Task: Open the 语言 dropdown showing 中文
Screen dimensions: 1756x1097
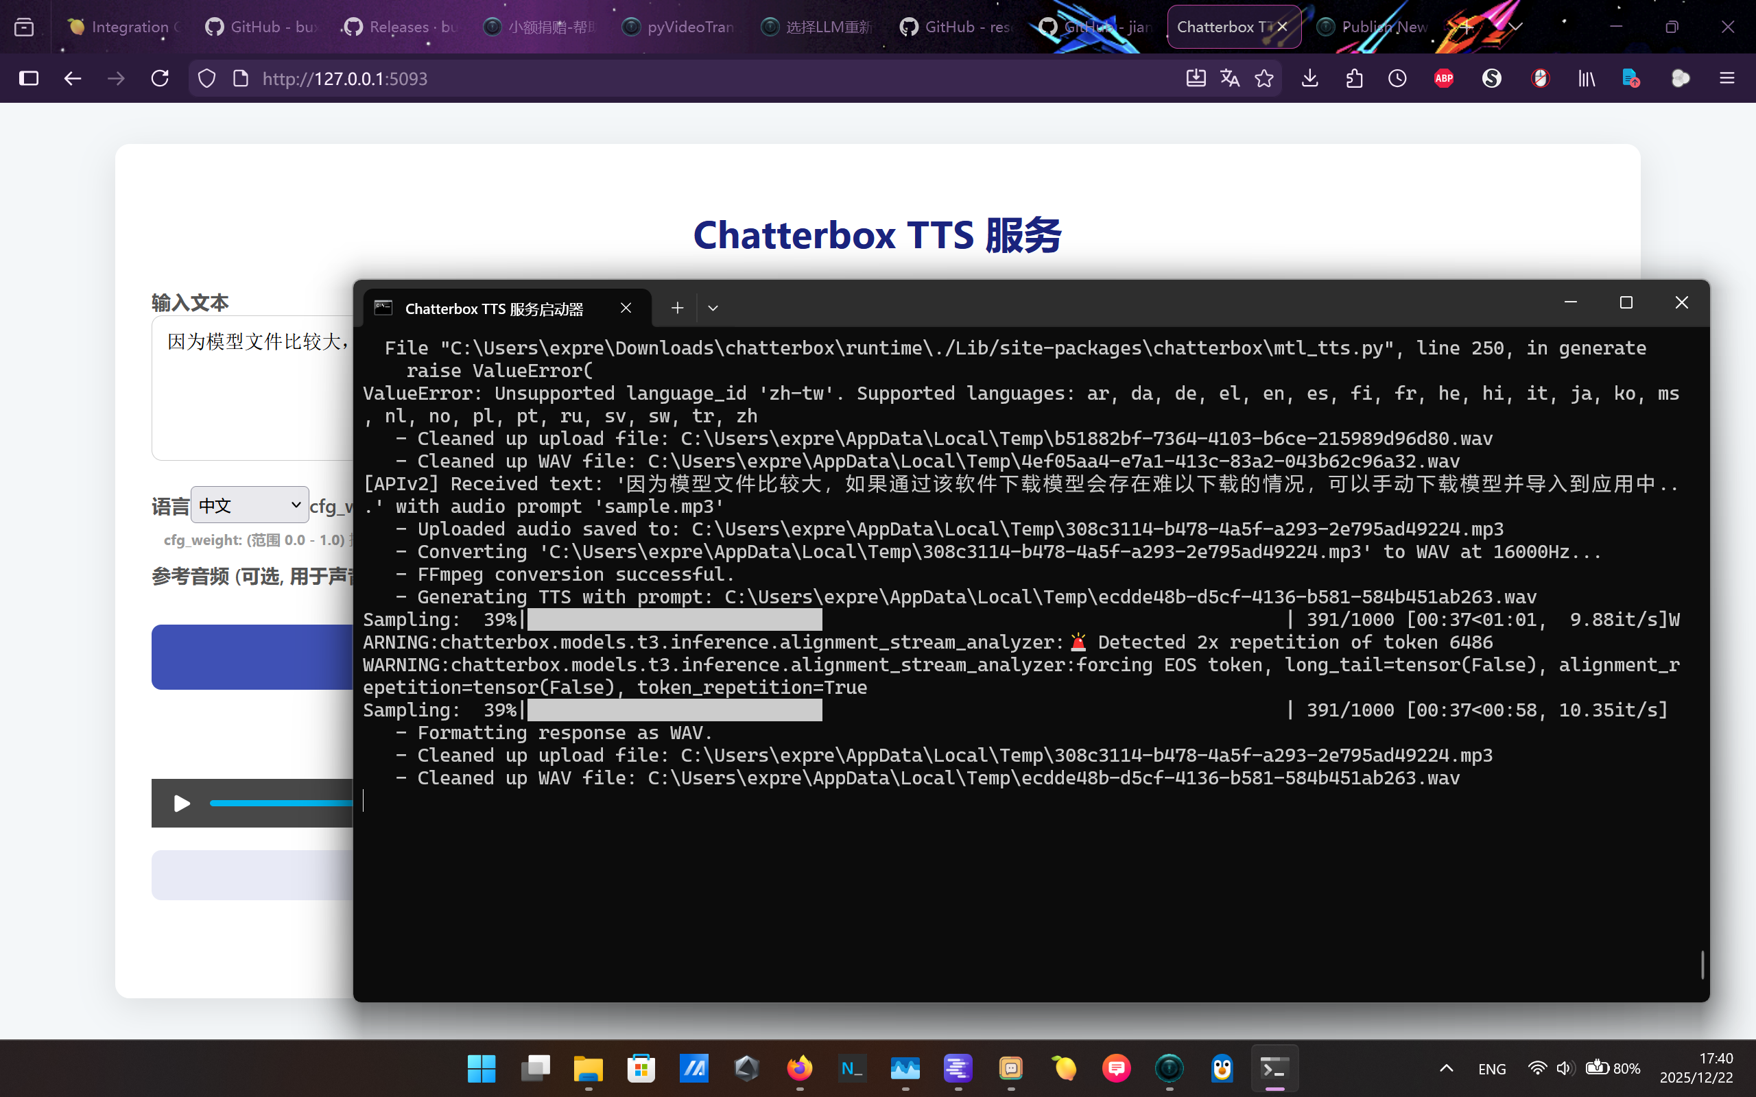Action: coord(250,505)
